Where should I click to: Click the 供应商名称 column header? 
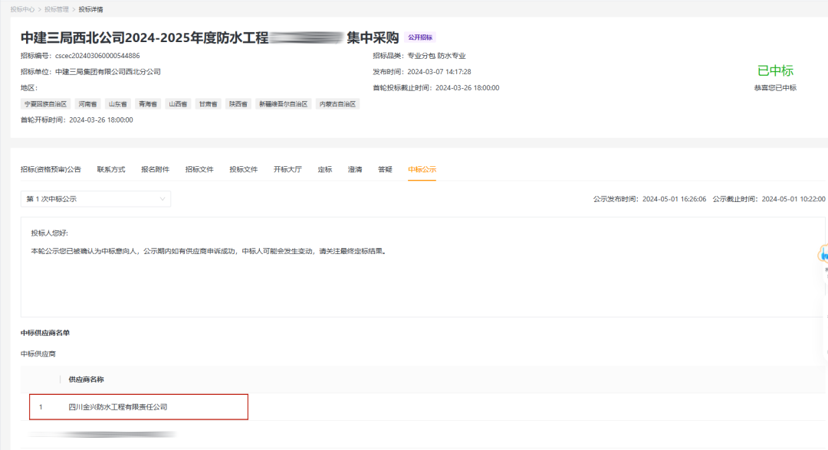point(86,380)
